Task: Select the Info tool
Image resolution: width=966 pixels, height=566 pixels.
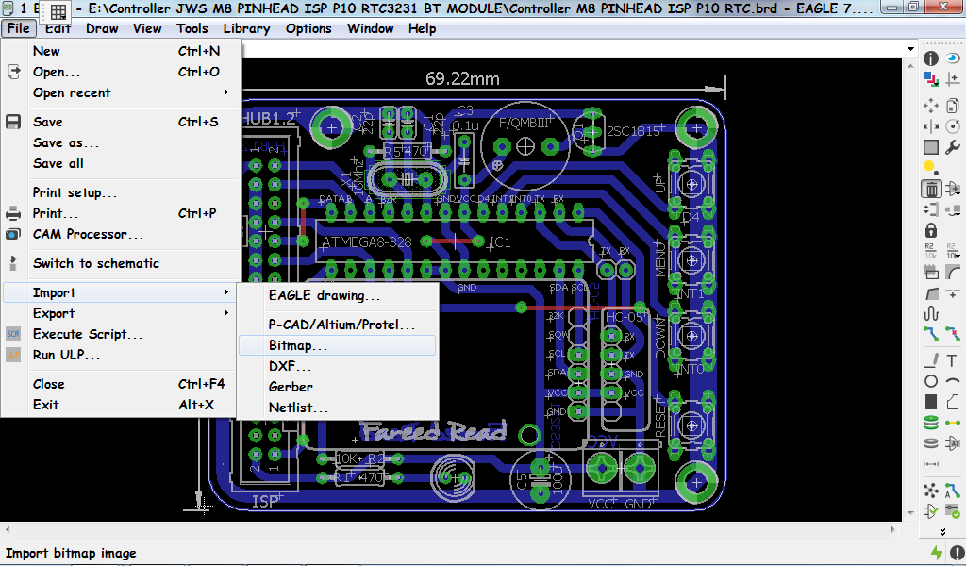Action: [x=929, y=58]
